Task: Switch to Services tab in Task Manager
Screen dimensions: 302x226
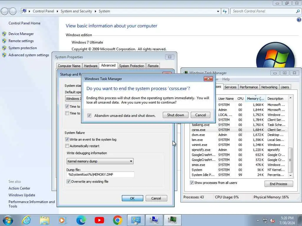Action: (230, 87)
